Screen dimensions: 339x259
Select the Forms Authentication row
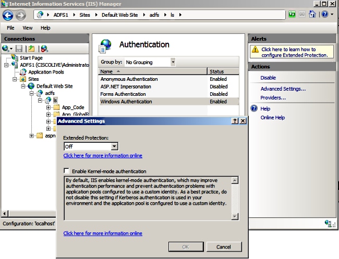(169, 94)
